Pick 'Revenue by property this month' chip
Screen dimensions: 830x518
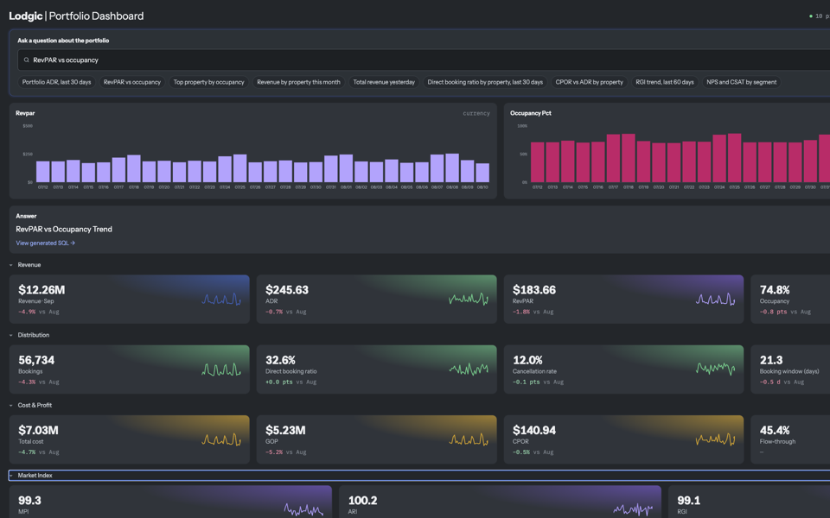click(x=298, y=82)
